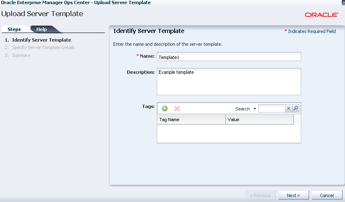Sort by the Tag Name column header
This screenshot has width=345, height=202.
pos(191,120)
